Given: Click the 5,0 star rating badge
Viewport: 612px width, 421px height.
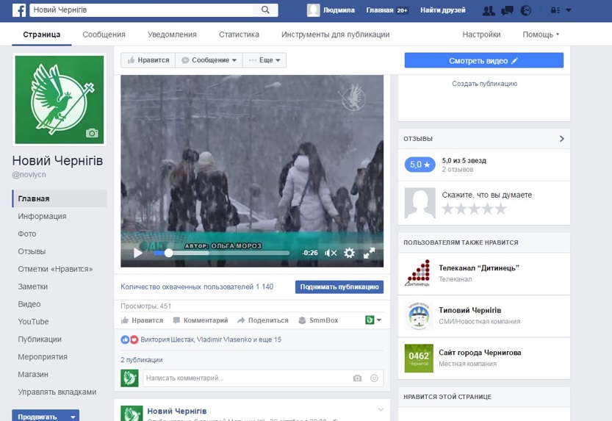Looking at the screenshot, I should 420,165.
